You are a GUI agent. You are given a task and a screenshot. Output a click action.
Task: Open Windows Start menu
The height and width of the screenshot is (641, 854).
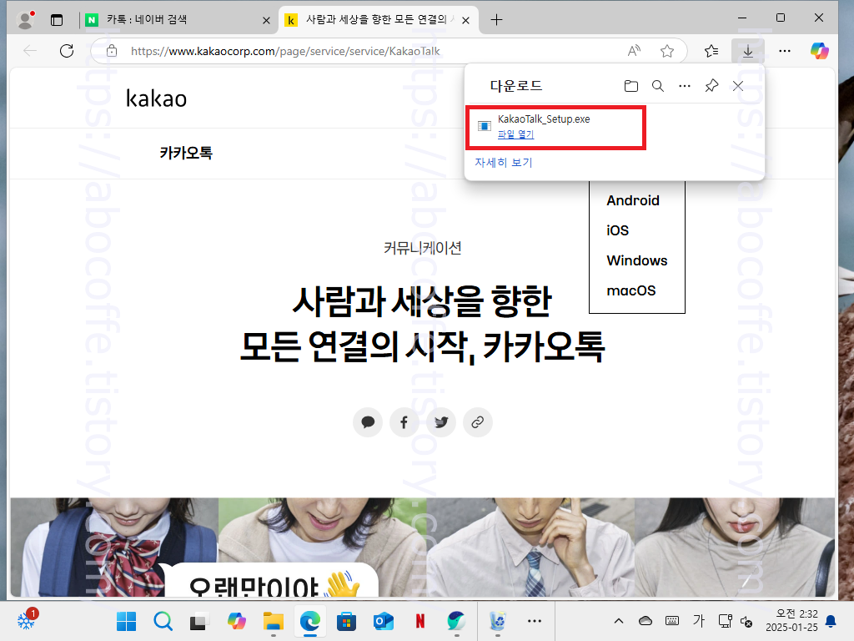pos(127,621)
